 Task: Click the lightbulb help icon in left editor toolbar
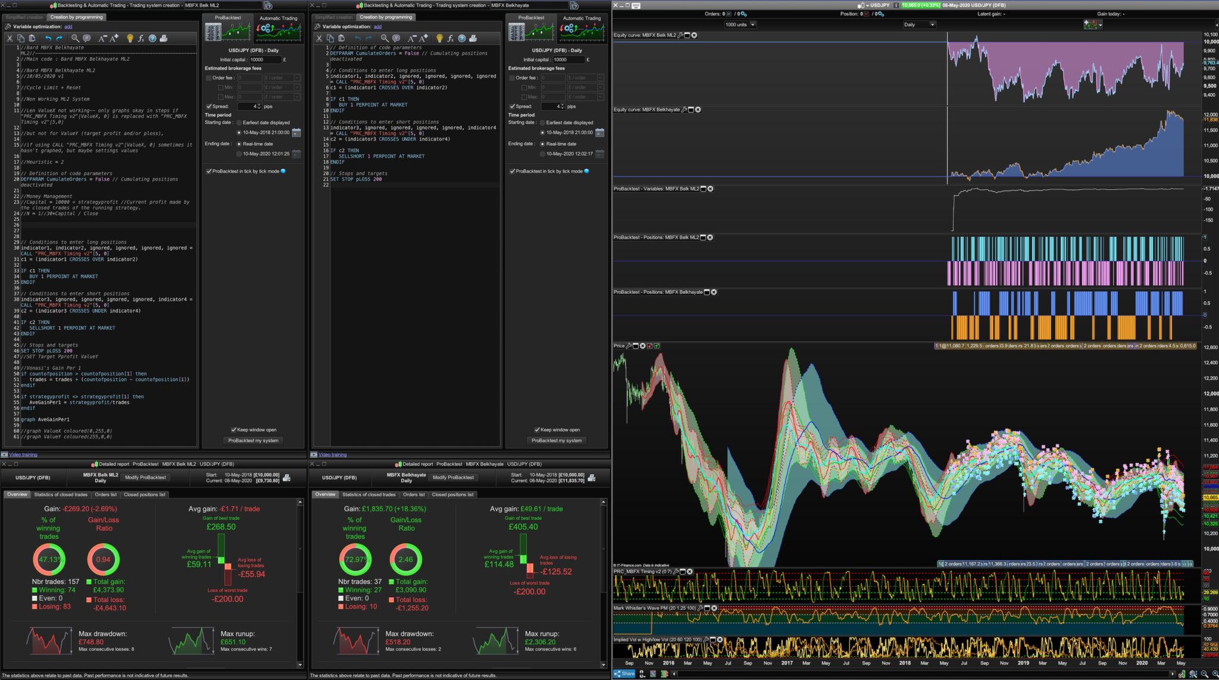[x=130, y=38]
